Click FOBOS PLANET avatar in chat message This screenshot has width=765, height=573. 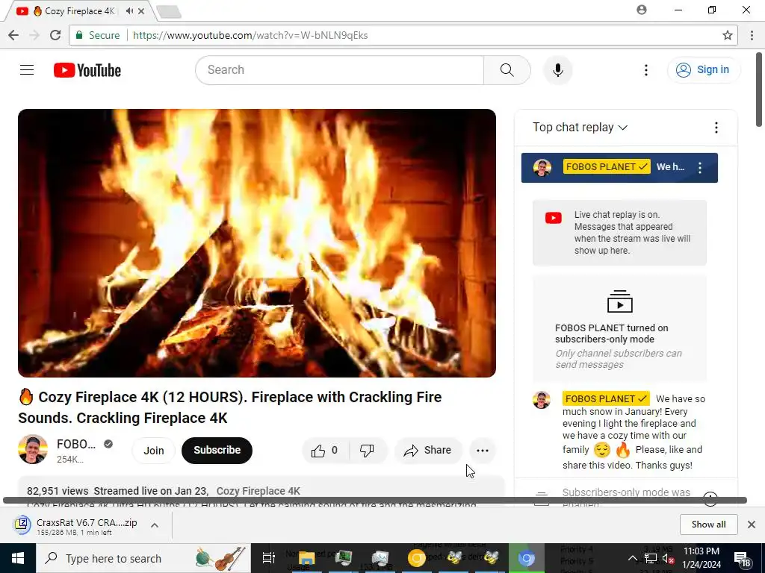pos(542,400)
